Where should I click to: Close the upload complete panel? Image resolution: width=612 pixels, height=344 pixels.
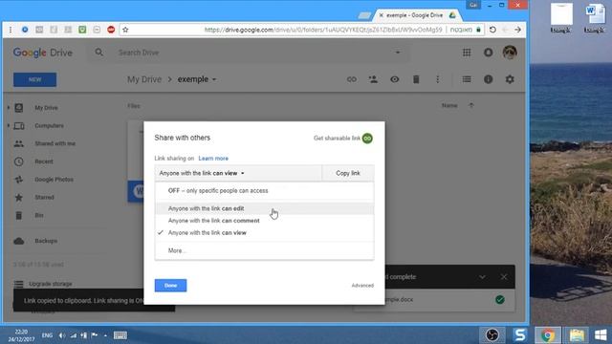[504, 277]
